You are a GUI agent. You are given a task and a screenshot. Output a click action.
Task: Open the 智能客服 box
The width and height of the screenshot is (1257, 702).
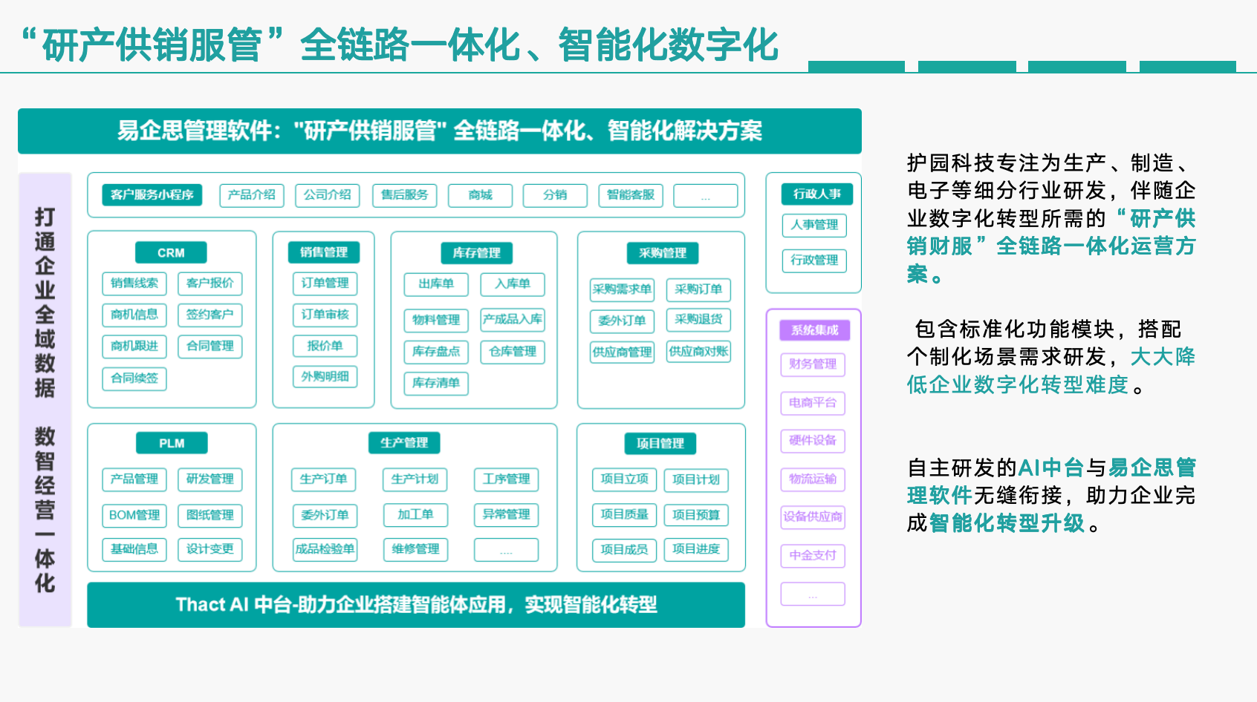coord(631,195)
